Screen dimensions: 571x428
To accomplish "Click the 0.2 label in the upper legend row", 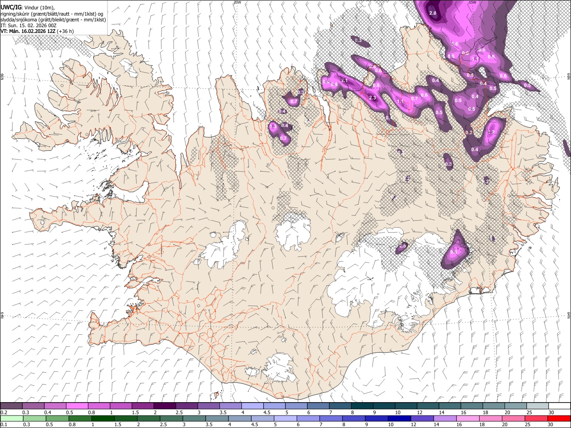I will [x=4, y=412].
